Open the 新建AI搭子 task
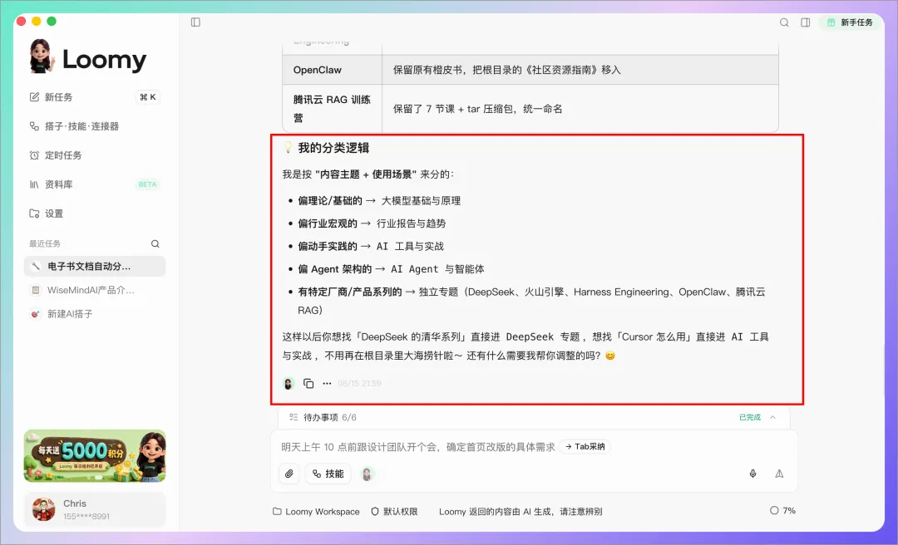This screenshot has width=898, height=545. coord(95,314)
